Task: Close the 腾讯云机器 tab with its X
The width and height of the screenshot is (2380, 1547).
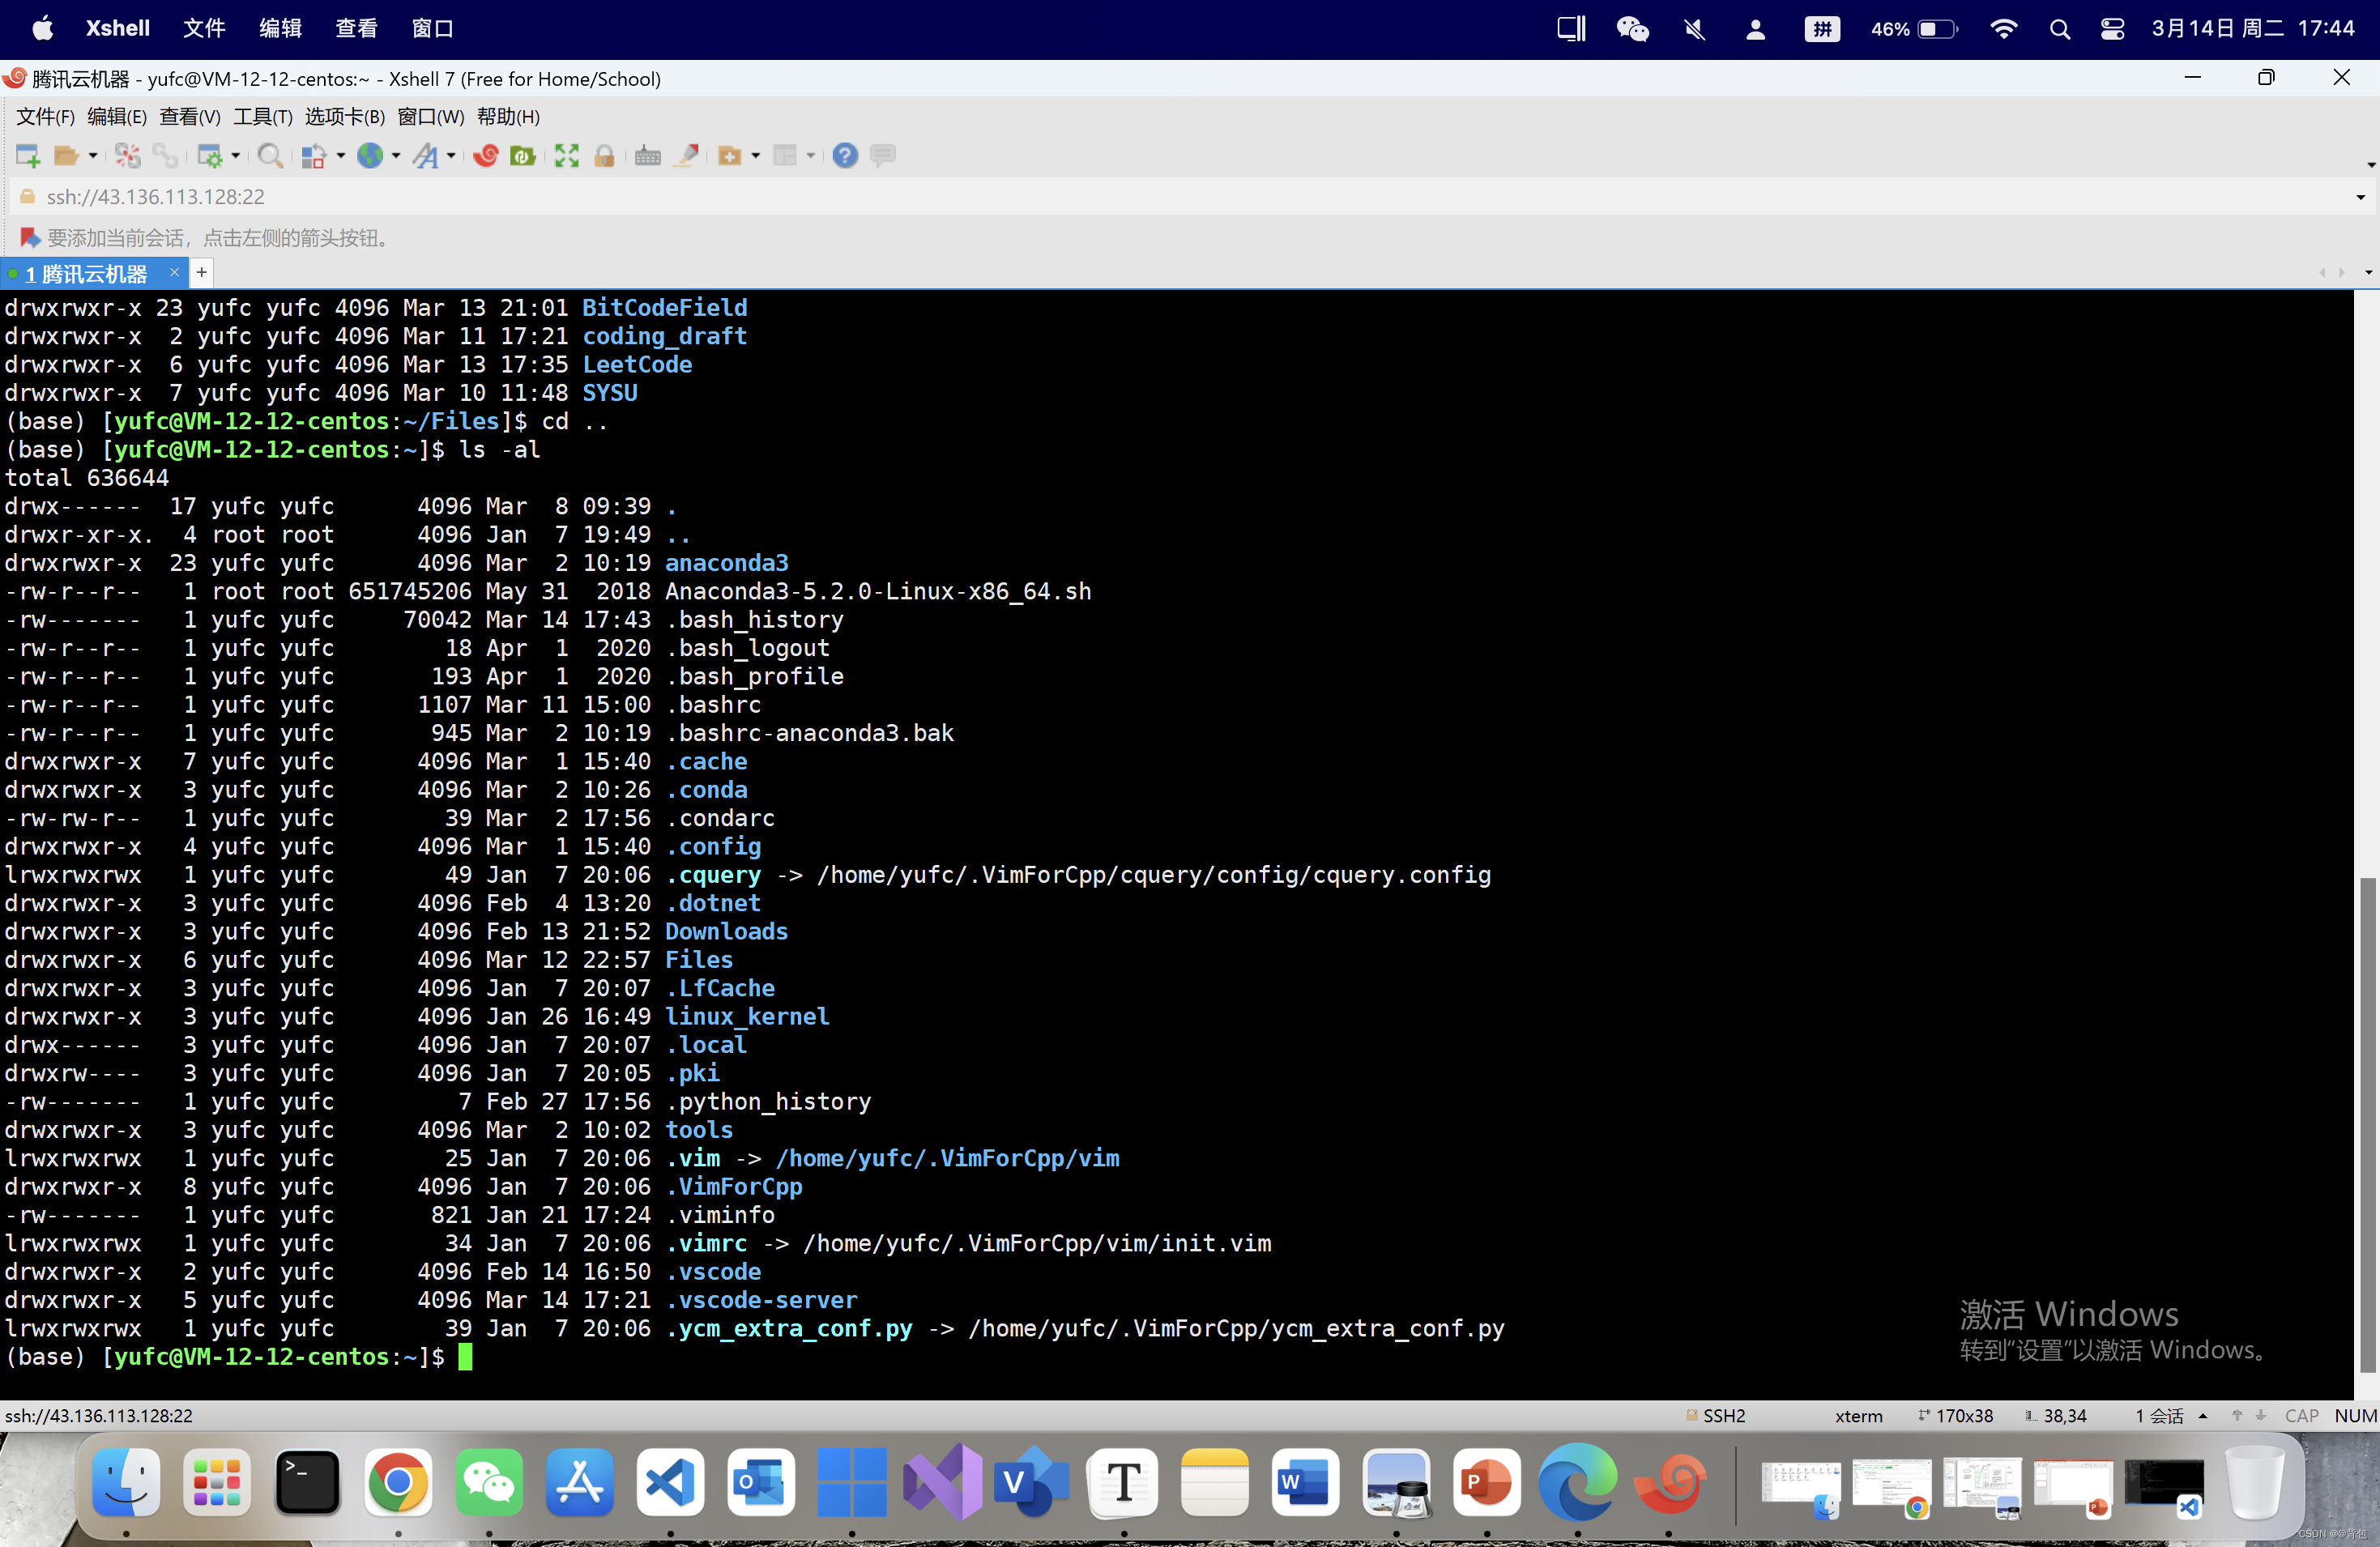Action: point(174,272)
